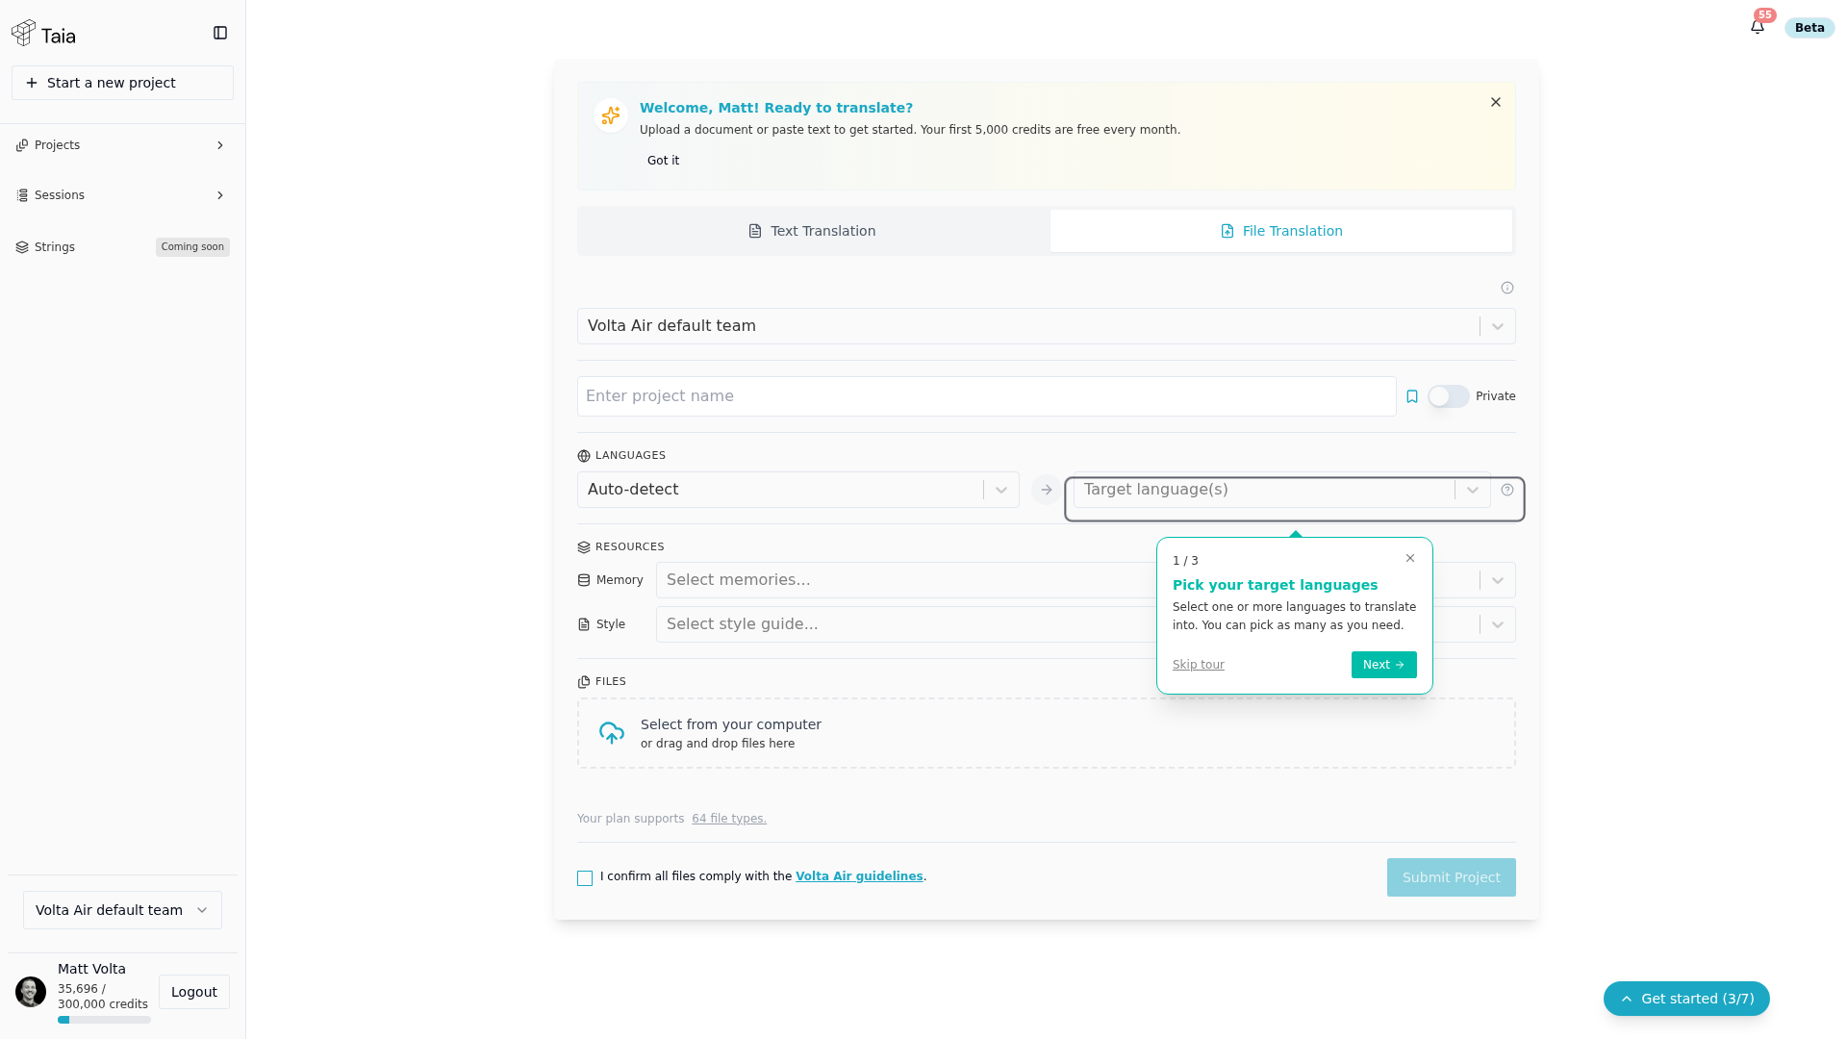Click the Sessions sidebar icon

pyautogui.click(x=22, y=195)
